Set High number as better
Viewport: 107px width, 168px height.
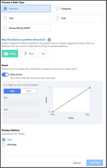click(12, 91)
